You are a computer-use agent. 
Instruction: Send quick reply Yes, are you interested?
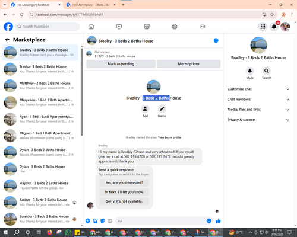(124, 183)
